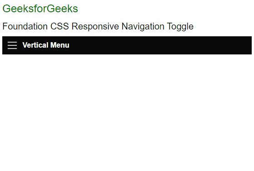Click the empty black title bar area
The width and height of the screenshot is (254, 171).
(160, 45)
